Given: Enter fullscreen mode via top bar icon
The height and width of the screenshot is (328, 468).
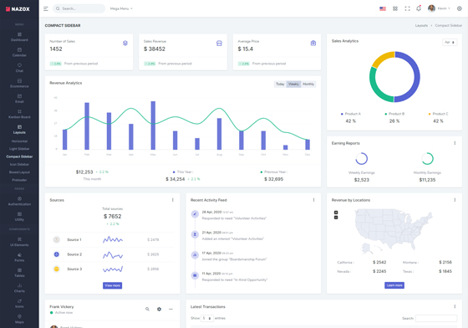Looking at the screenshot, I should (x=407, y=8).
